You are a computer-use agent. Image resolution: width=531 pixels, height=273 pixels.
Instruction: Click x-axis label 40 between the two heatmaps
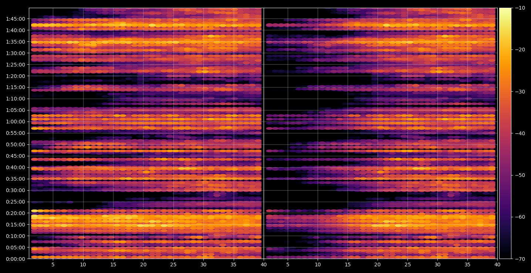click(x=264, y=265)
